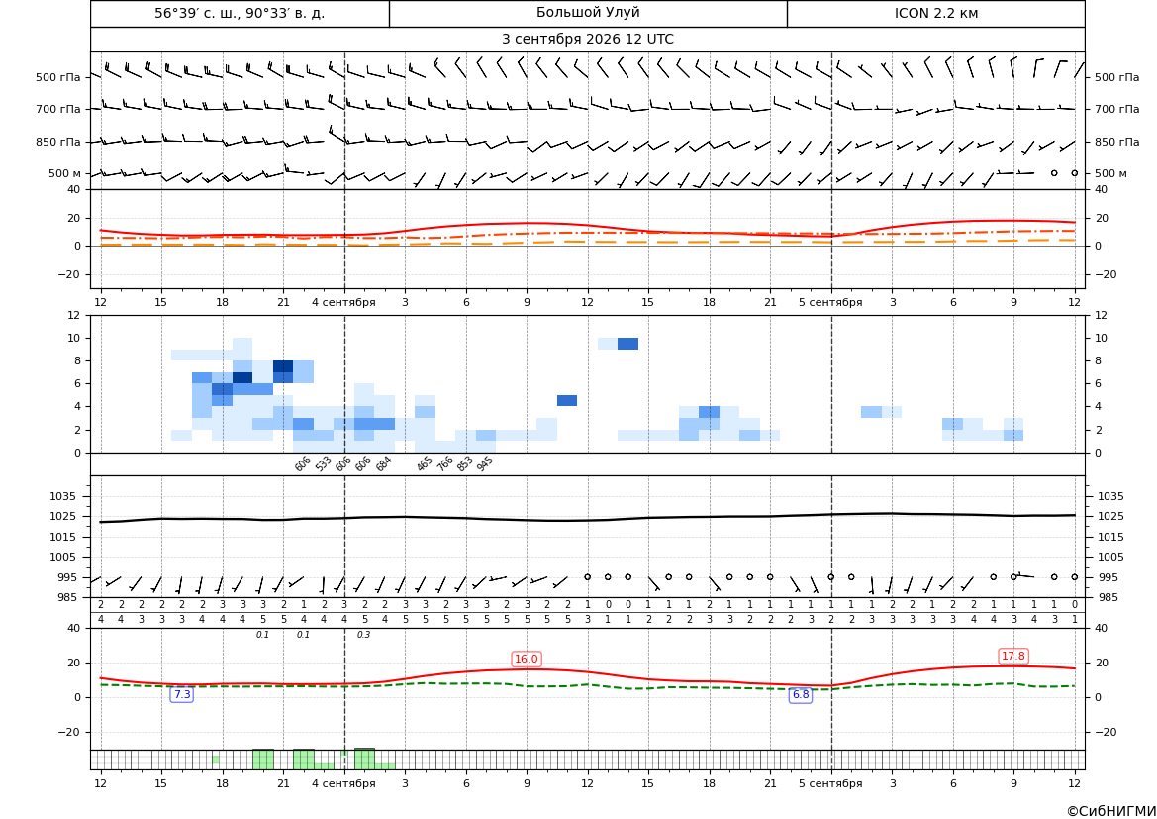Screen dimensions: 1157x819
Task: Click the Большой Улуй station title
Action: tap(588, 13)
